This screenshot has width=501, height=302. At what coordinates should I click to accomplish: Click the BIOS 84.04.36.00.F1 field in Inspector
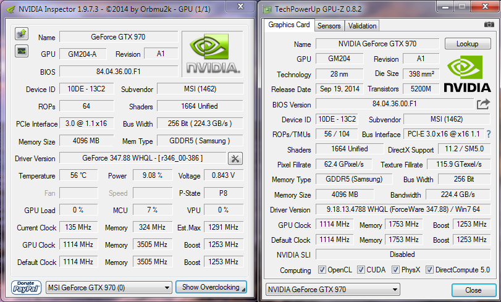pyautogui.click(x=119, y=72)
